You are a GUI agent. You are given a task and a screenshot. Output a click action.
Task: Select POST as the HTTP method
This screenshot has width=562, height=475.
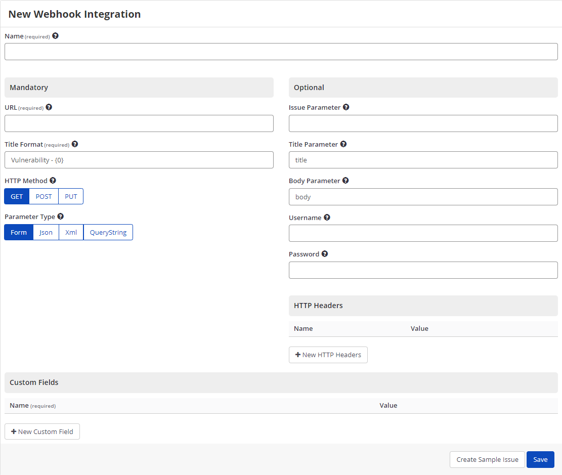(44, 196)
